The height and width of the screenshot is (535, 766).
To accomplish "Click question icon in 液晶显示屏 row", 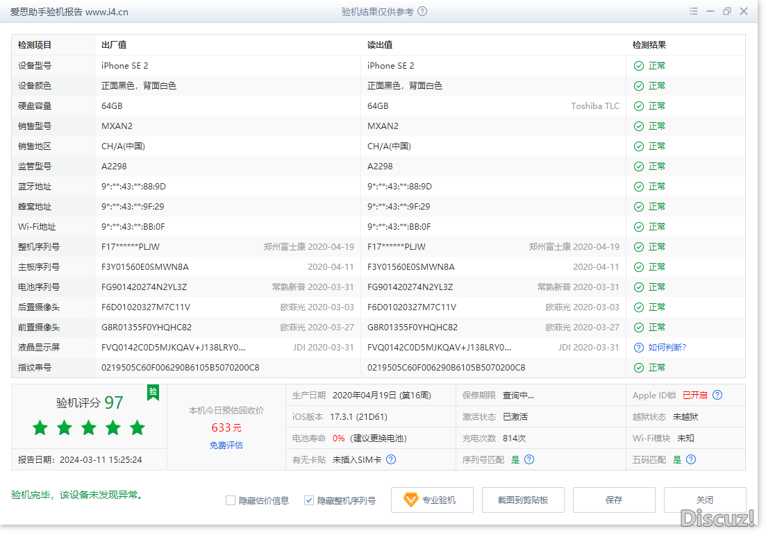I will coord(638,348).
